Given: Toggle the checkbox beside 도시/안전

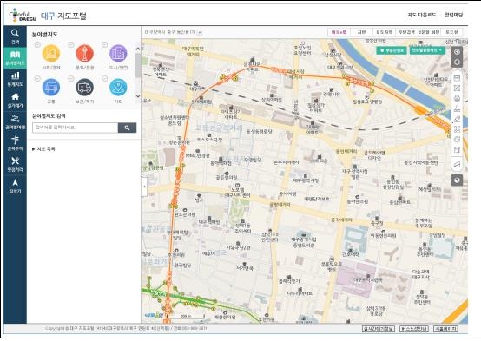Looking at the screenshot, I should tap(104, 45).
